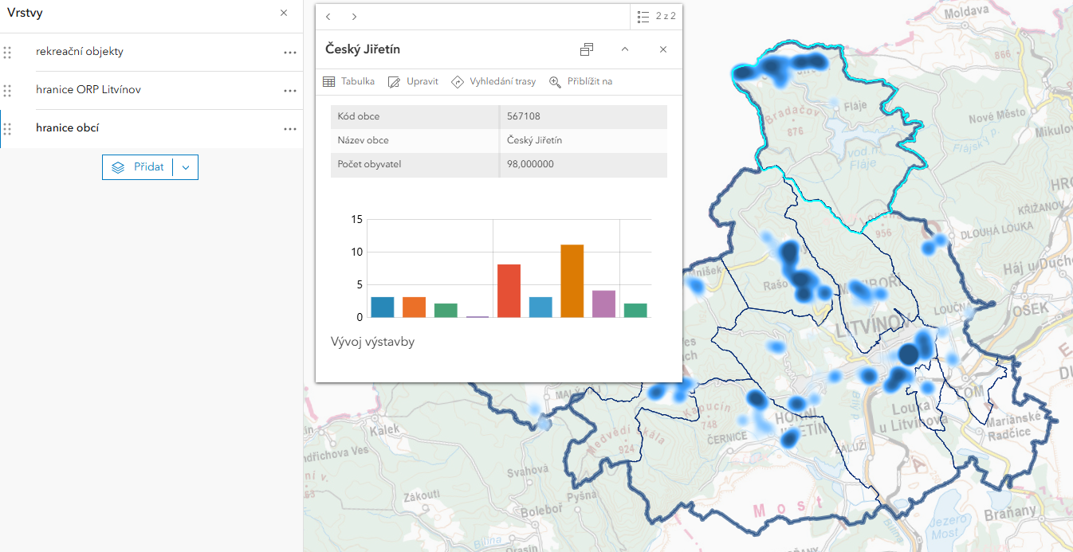Image resolution: width=1073 pixels, height=552 pixels.
Task: Click the drag handle for rekreační objekty layer
Action: (x=7, y=53)
